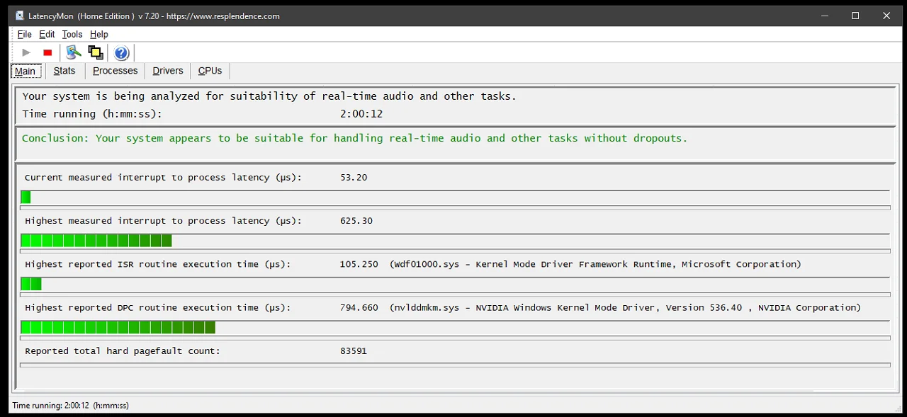Screen dimensions: 907x417
Task: Click the current interrupt latency green bar
Action: coord(26,197)
